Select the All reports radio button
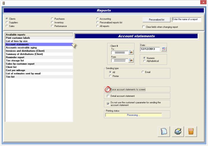 97,26
